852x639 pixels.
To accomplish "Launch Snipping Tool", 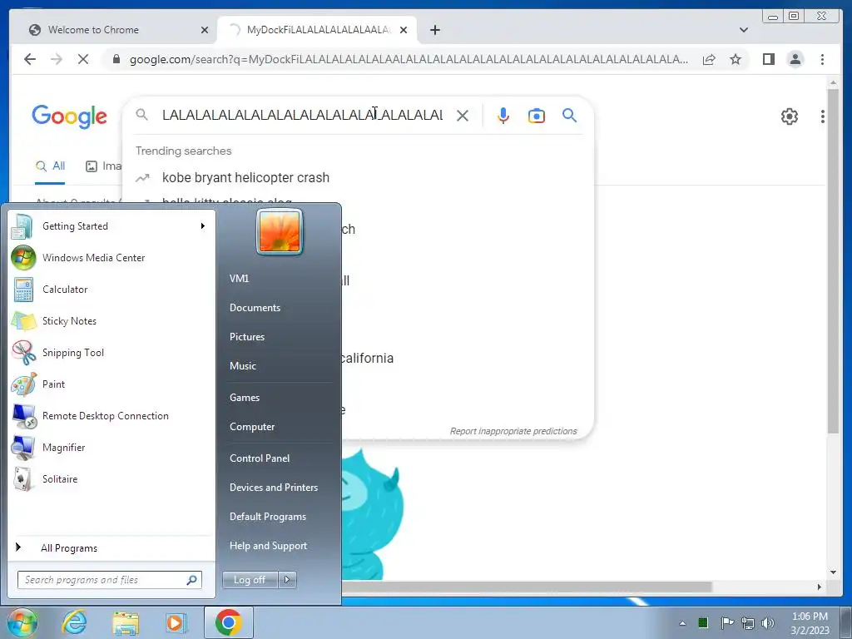I will pos(111,352).
